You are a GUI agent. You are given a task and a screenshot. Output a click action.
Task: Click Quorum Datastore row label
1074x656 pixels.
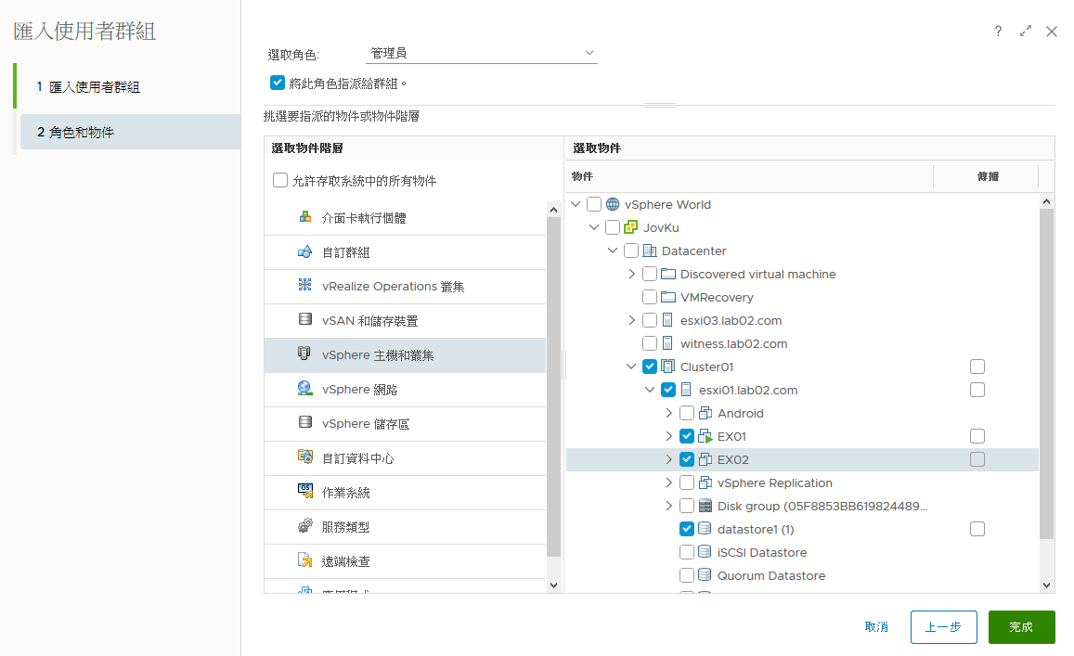[x=771, y=575]
